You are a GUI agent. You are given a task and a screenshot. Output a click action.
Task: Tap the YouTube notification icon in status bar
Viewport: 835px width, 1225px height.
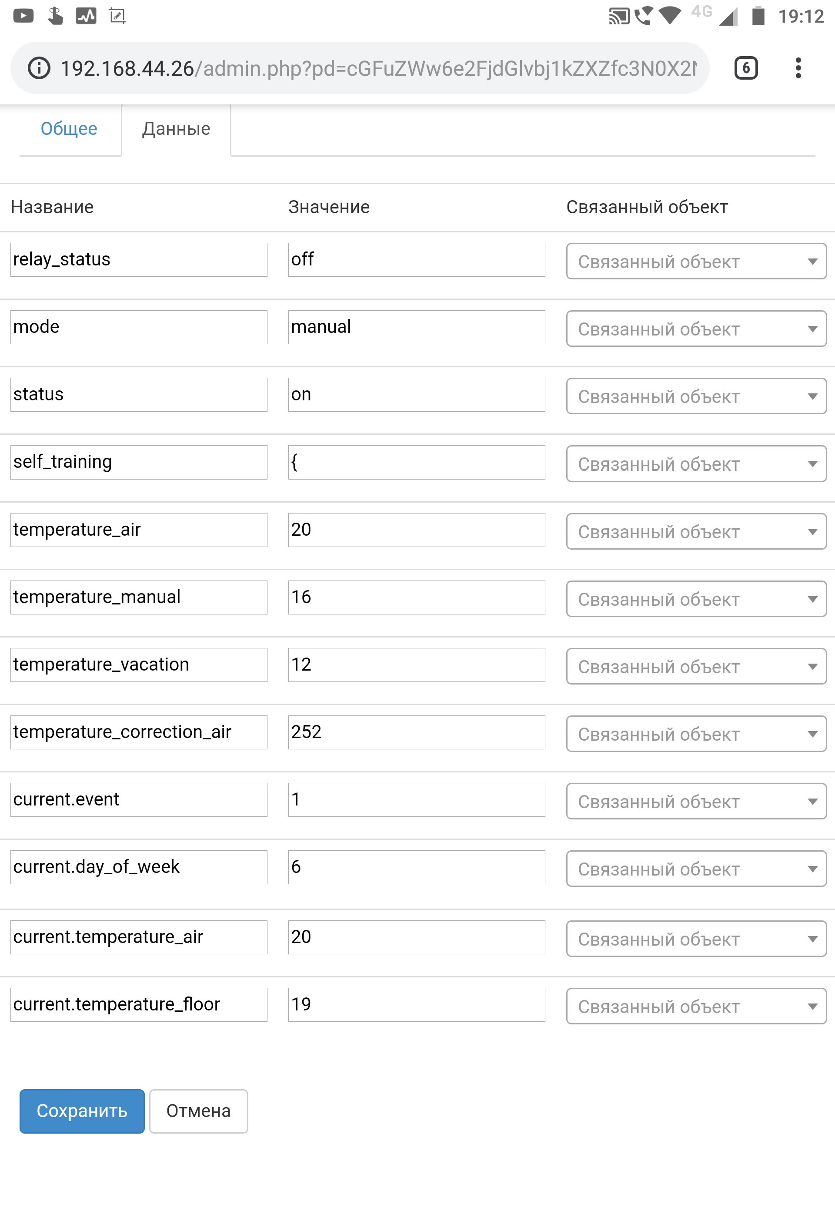pos(23,16)
